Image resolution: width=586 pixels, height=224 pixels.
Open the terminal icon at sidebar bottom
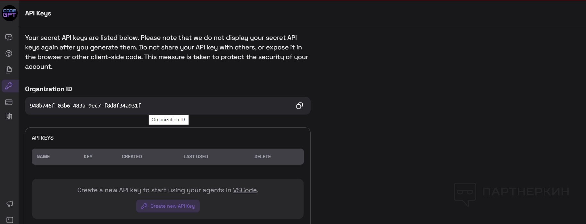(10, 220)
